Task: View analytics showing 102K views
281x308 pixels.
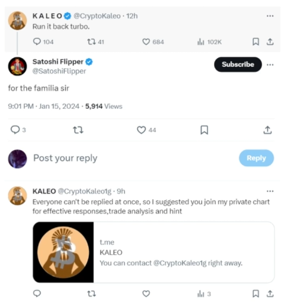Action: click(x=209, y=42)
